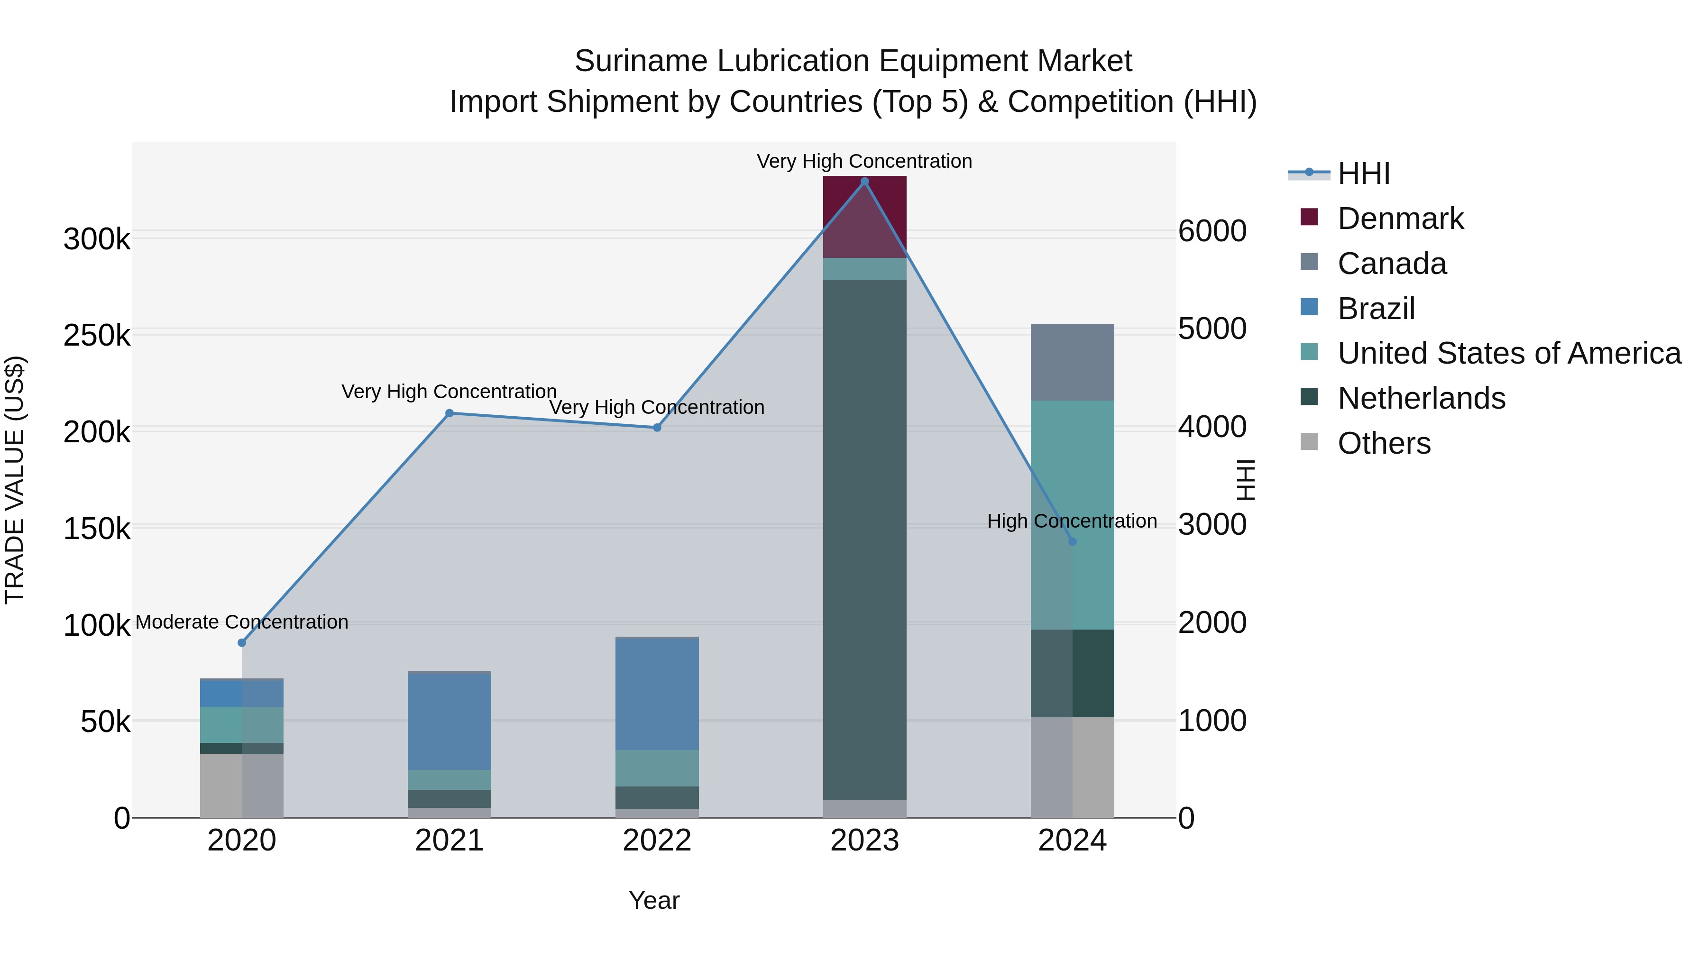Click the United States teal legend swatch
This screenshot has height=960, width=1707.
click(1309, 352)
